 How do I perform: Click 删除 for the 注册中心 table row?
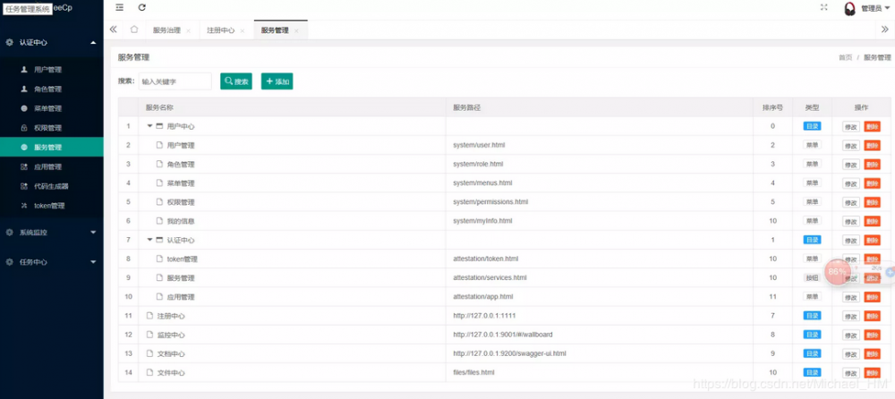tap(872, 316)
